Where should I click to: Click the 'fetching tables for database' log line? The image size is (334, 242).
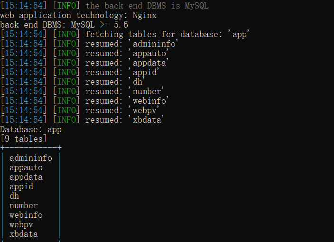(x=125, y=34)
